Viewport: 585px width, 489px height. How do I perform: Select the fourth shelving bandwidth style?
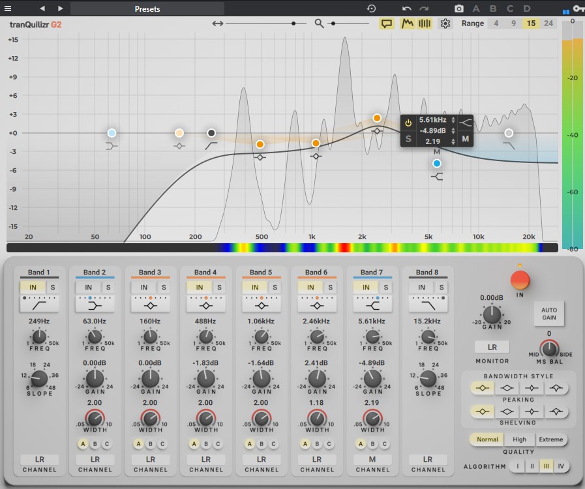(x=556, y=412)
